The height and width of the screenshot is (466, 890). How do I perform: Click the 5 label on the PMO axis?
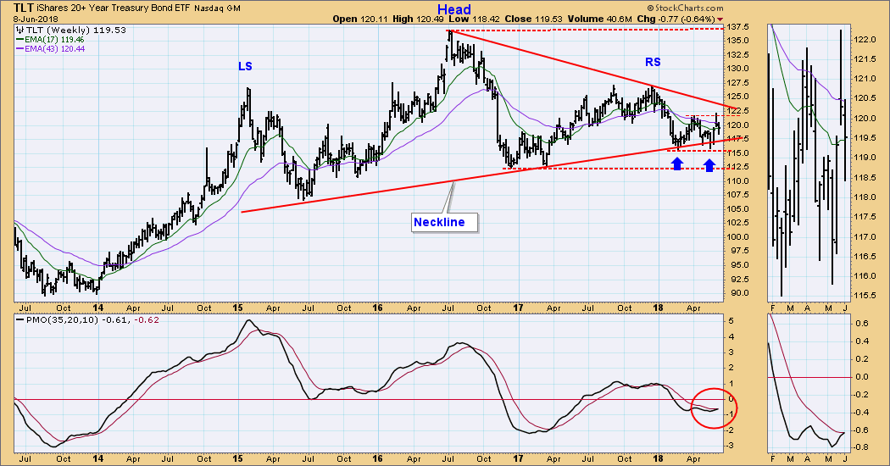pyautogui.click(x=731, y=321)
